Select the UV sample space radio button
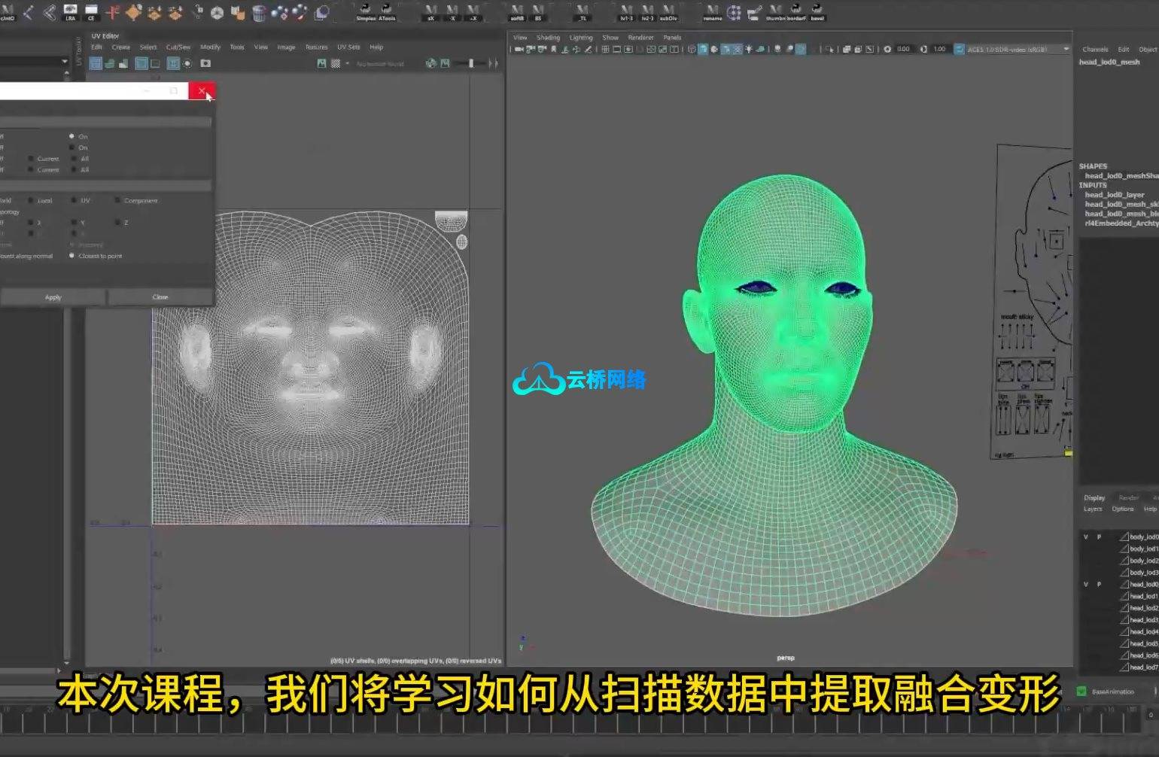 click(x=74, y=201)
